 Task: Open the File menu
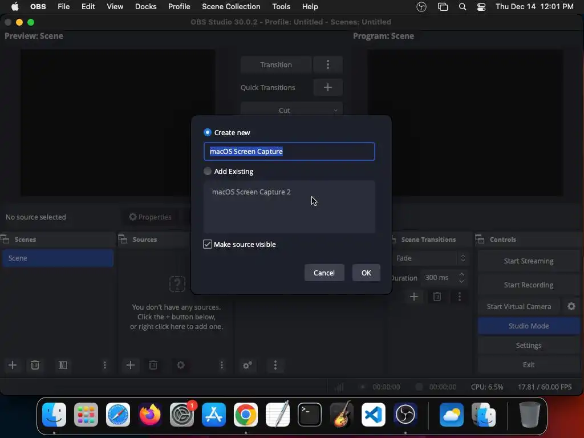[x=64, y=6]
